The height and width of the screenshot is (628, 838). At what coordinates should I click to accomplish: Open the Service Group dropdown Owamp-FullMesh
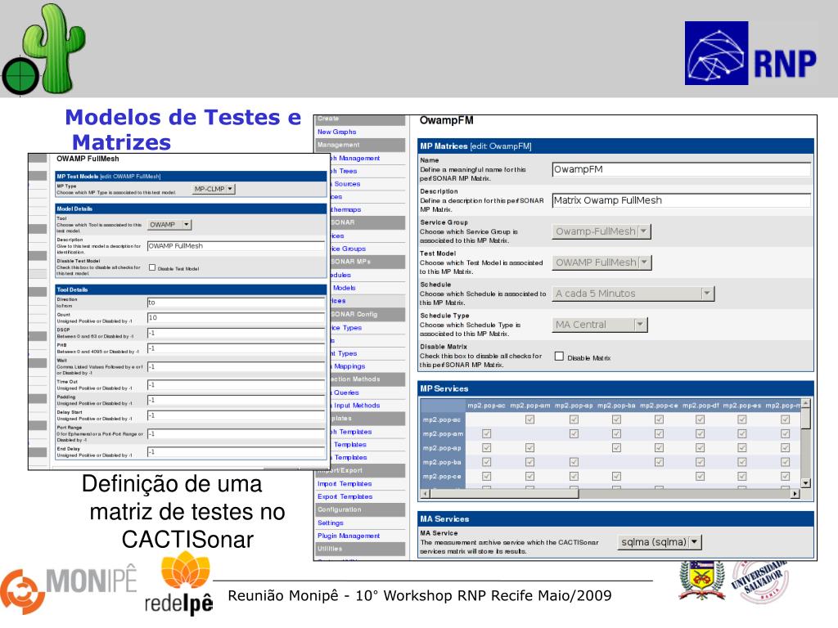pyautogui.click(x=601, y=231)
